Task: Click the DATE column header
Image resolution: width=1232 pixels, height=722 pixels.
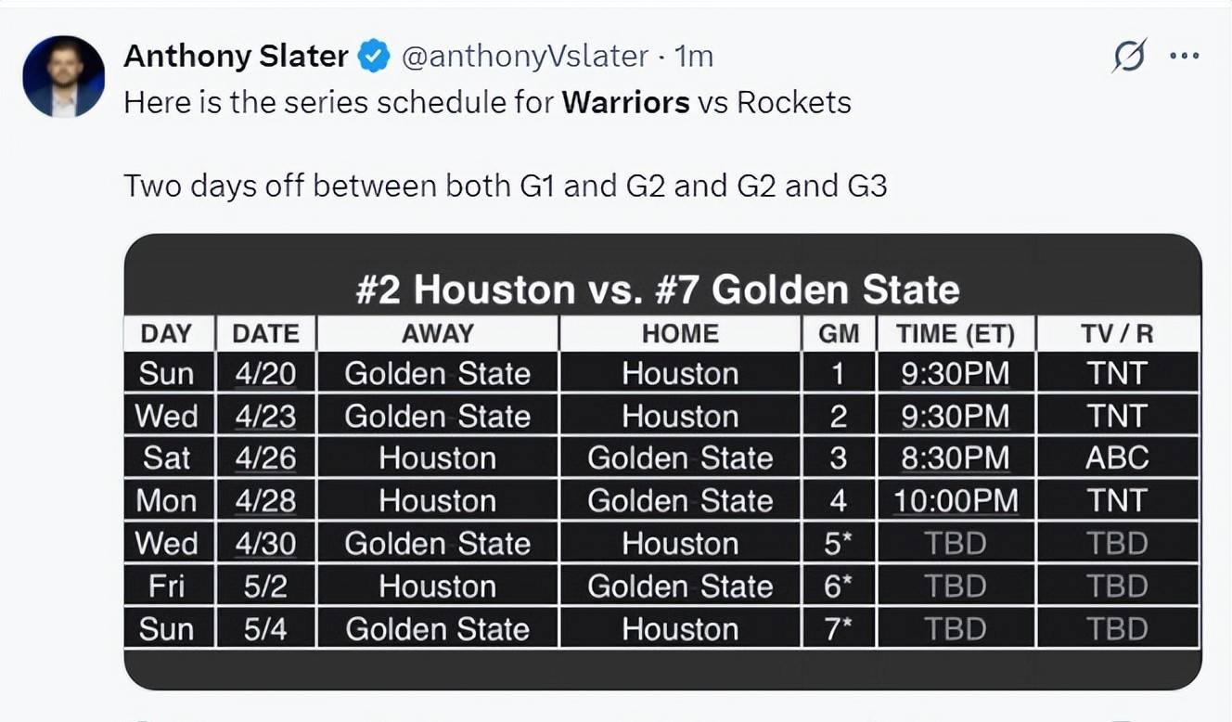Action: tap(266, 334)
